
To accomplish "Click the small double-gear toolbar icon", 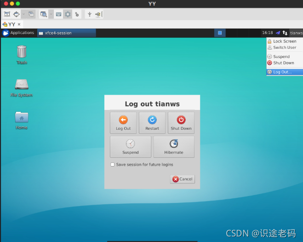I will coord(77,14).
